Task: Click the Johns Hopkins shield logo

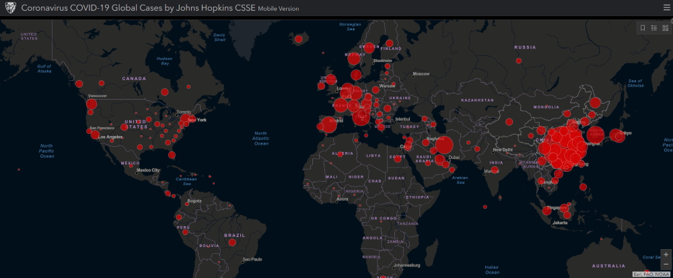Action: 10,8
